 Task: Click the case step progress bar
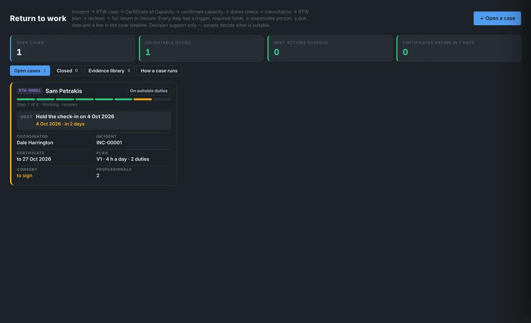click(94, 99)
